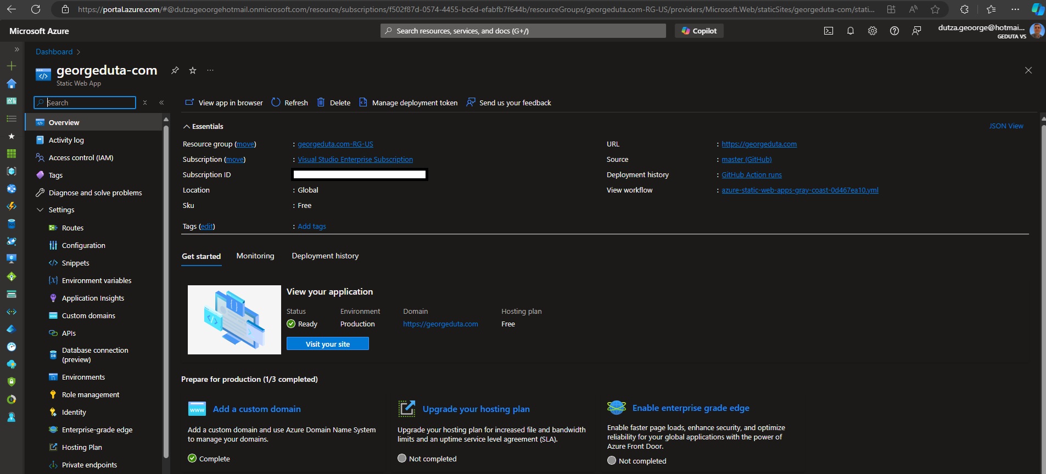Screen dimensions: 1046x474
Task: Open more options ellipsis beside title
Action: coord(210,70)
